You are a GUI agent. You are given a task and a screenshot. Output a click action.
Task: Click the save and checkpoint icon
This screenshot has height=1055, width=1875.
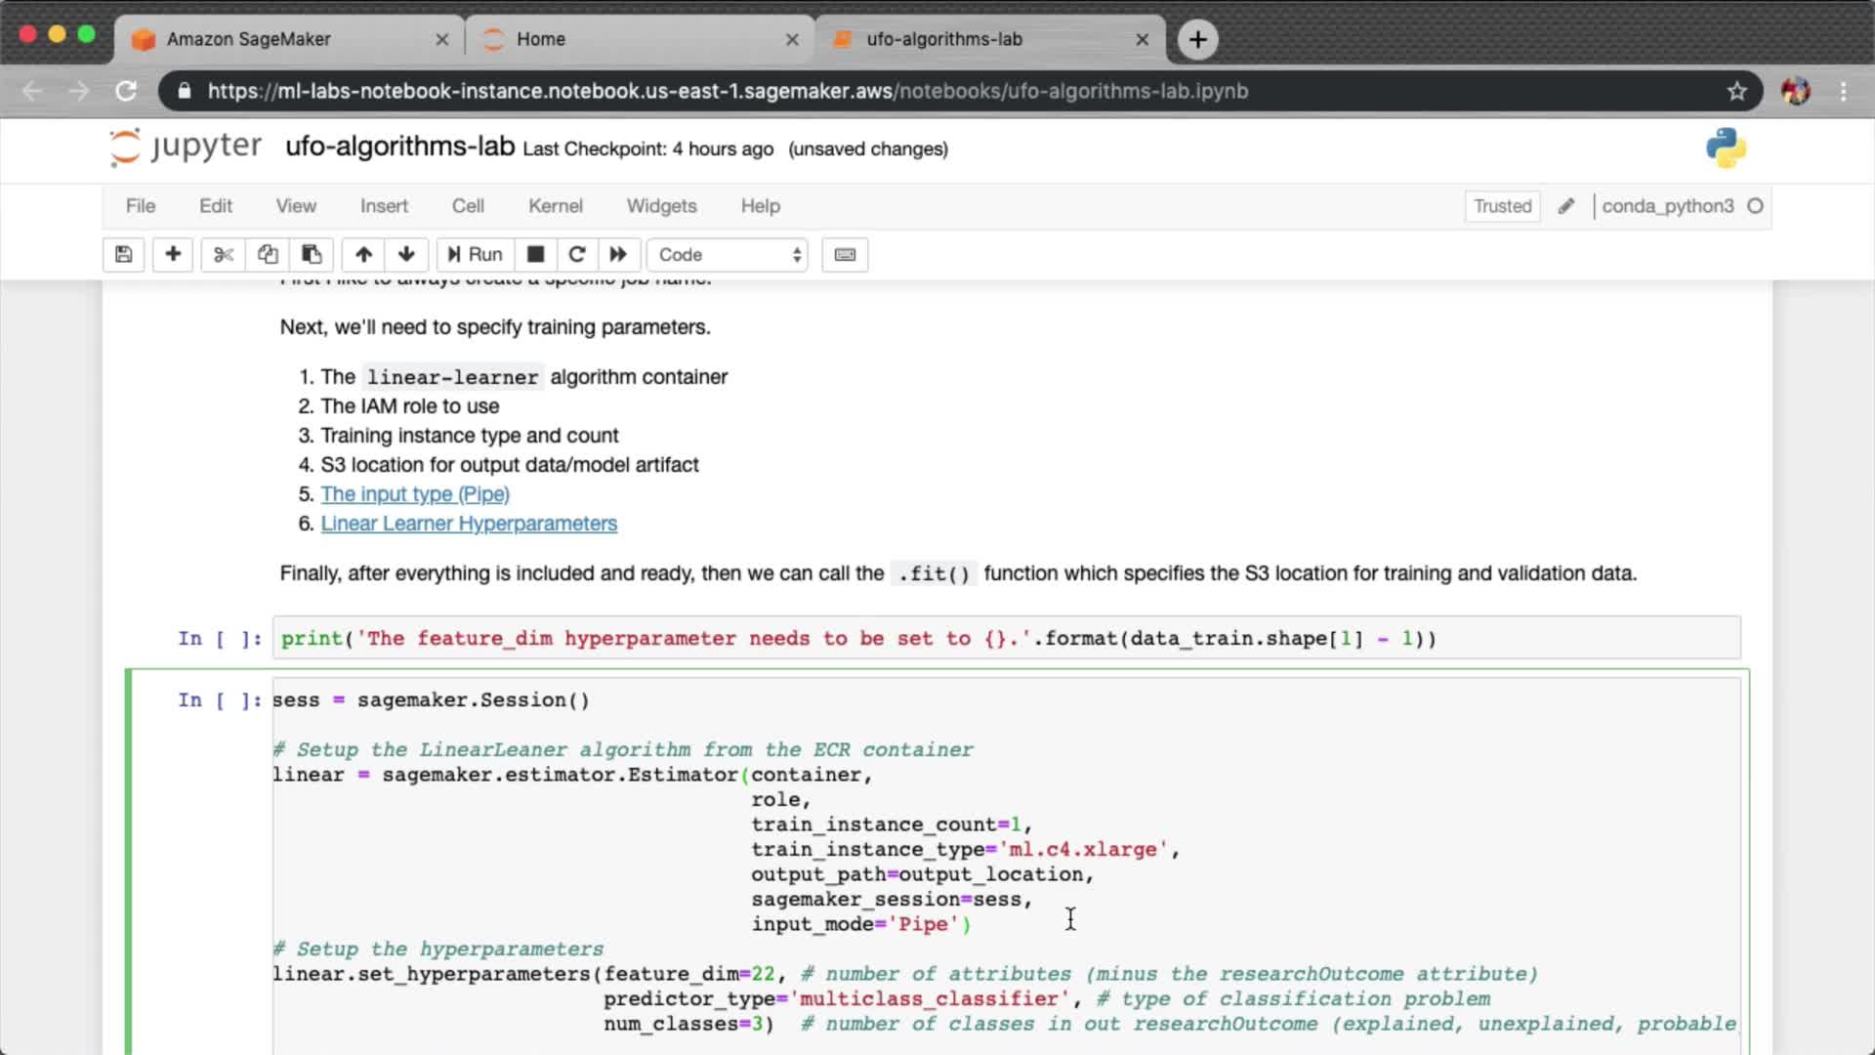click(123, 254)
